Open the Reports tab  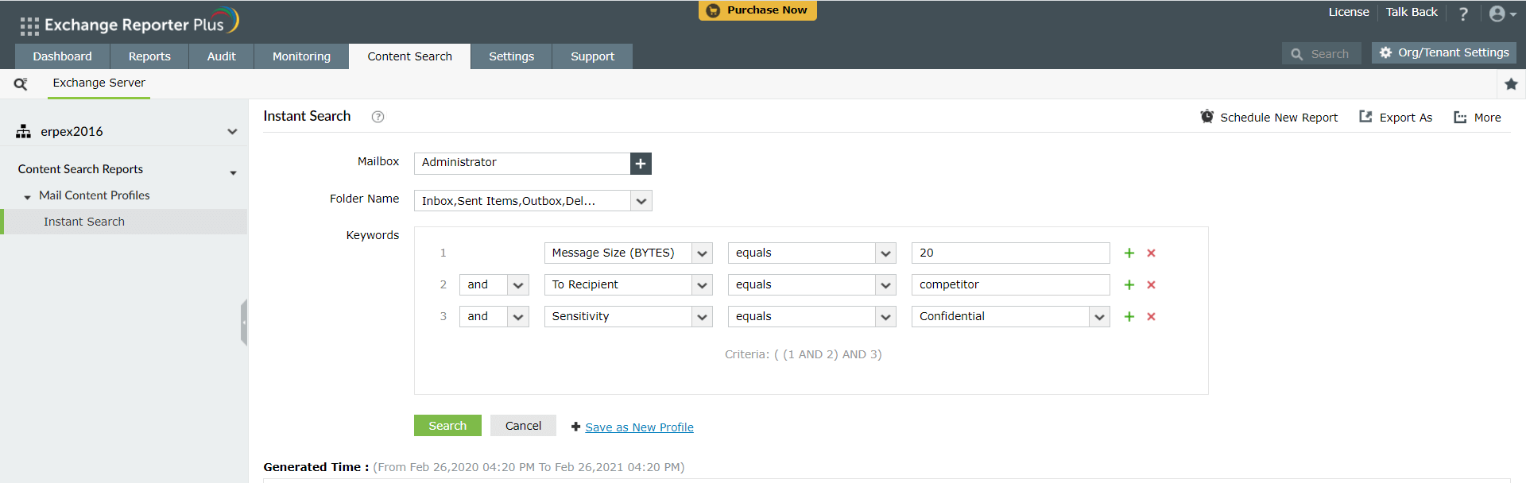[x=149, y=56]
